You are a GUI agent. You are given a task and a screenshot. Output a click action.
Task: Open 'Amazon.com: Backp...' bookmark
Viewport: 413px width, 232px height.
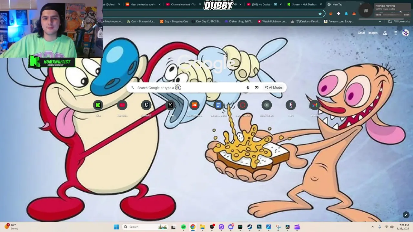(x=339, y=22)
